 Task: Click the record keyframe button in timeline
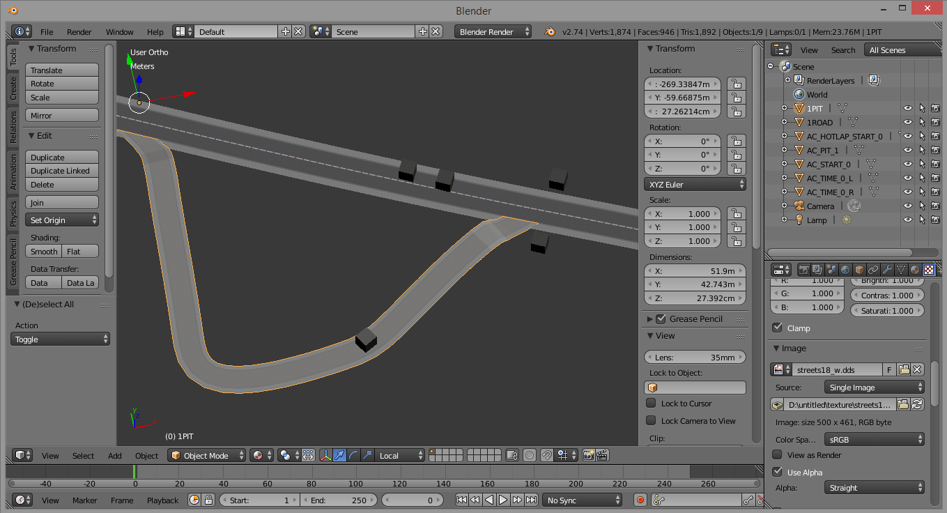(x=640, y=500)
